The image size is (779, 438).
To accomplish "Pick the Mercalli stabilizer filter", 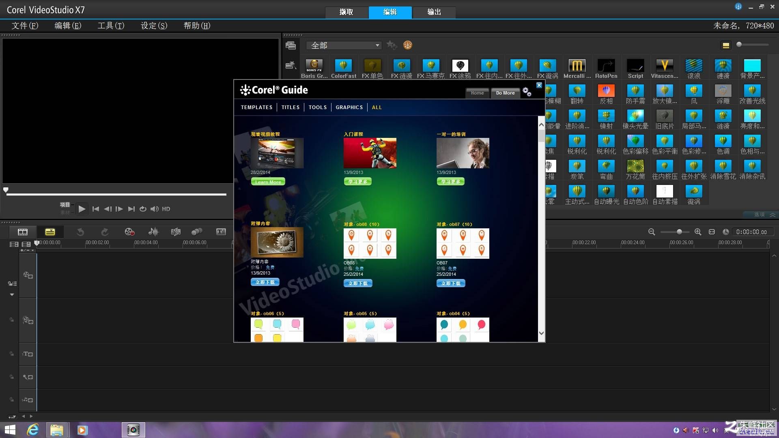I will click(x=577, y=65).
